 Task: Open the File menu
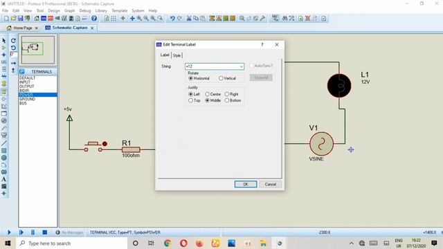[5, 10]
